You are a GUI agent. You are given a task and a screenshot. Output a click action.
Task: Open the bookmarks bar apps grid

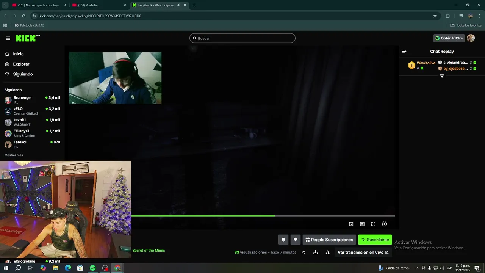[x=5, y=25]
